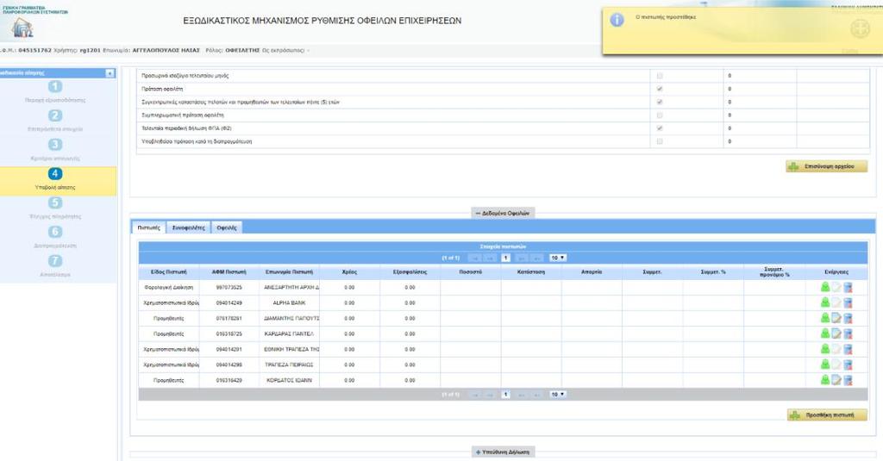Delete the ΚΑΡΔΑΡΑΣ creditor row

tap(849, 333)
